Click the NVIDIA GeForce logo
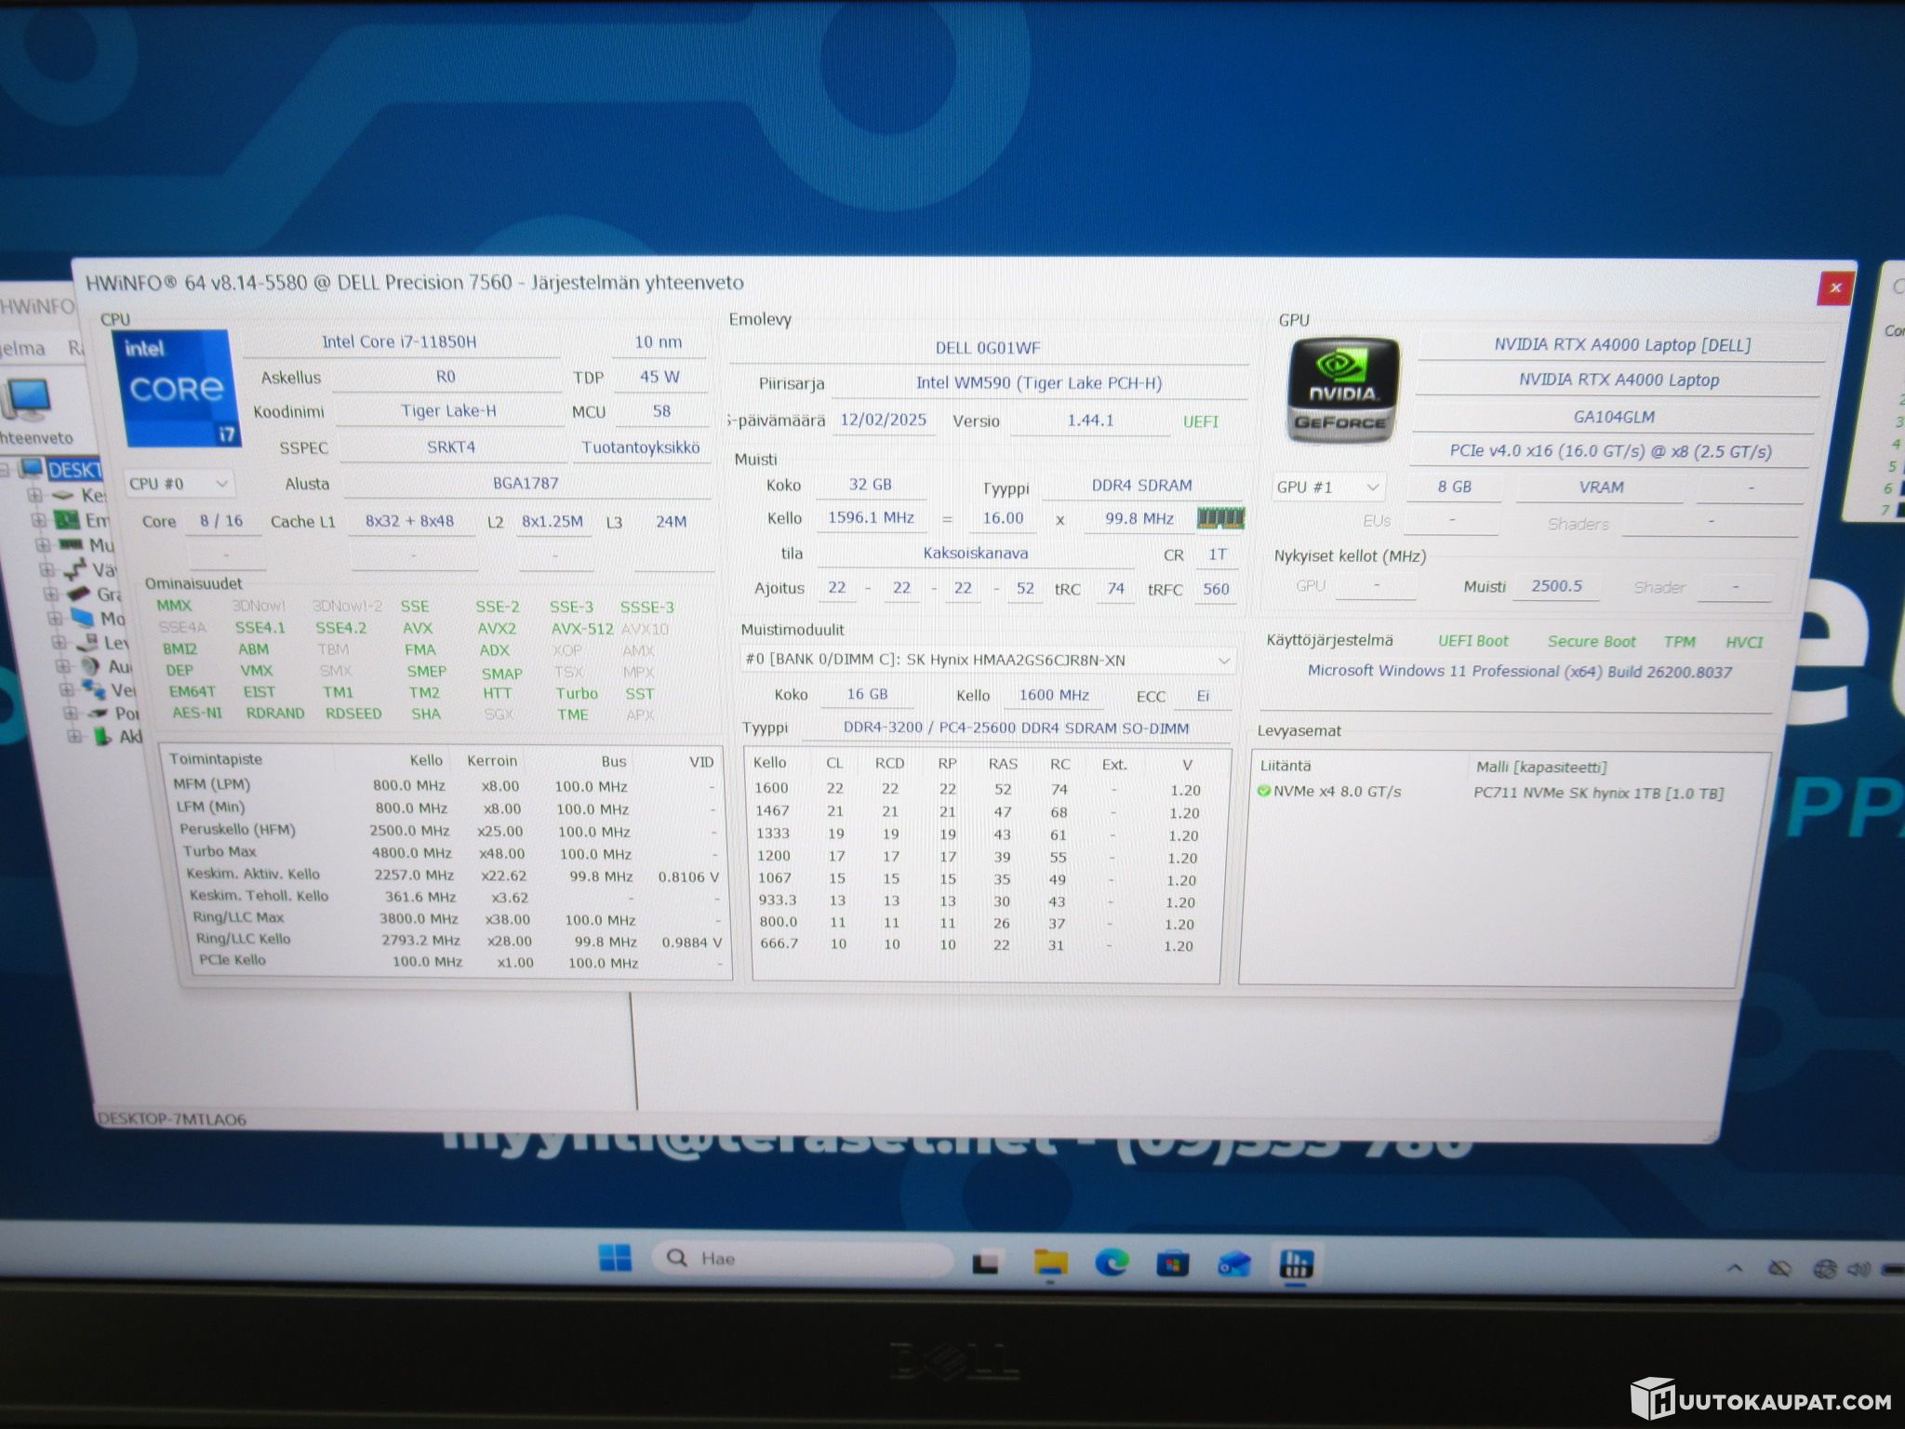This screenshot has width=1905, height=1429. click(1342, 390)
